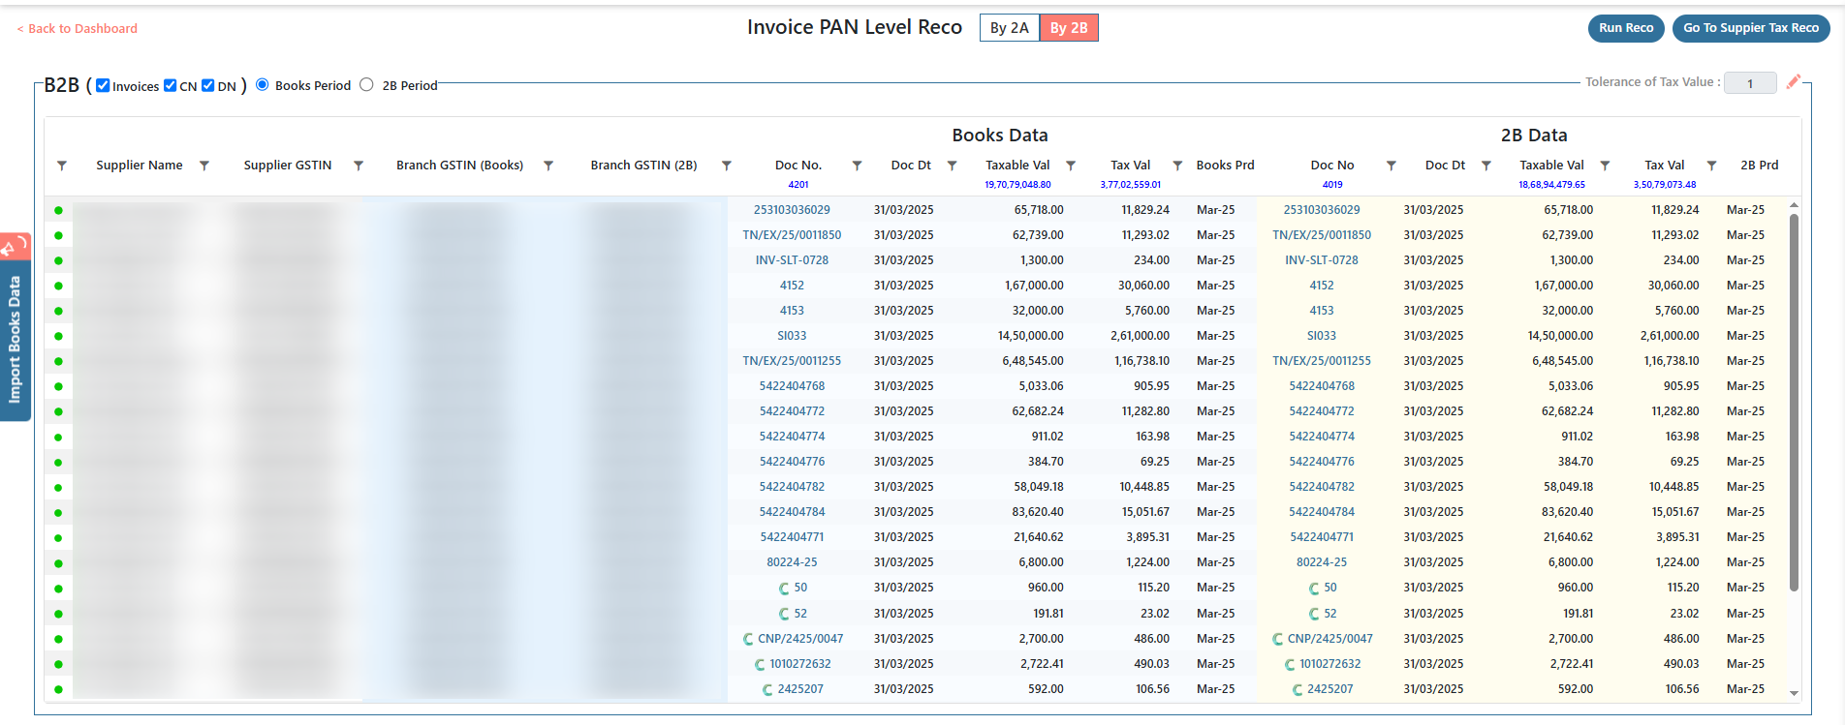Viewport: 1845px width, 725px height.
Task: Open filter between Books Tax Val and Books Prd
Action: coord(1178,166)
